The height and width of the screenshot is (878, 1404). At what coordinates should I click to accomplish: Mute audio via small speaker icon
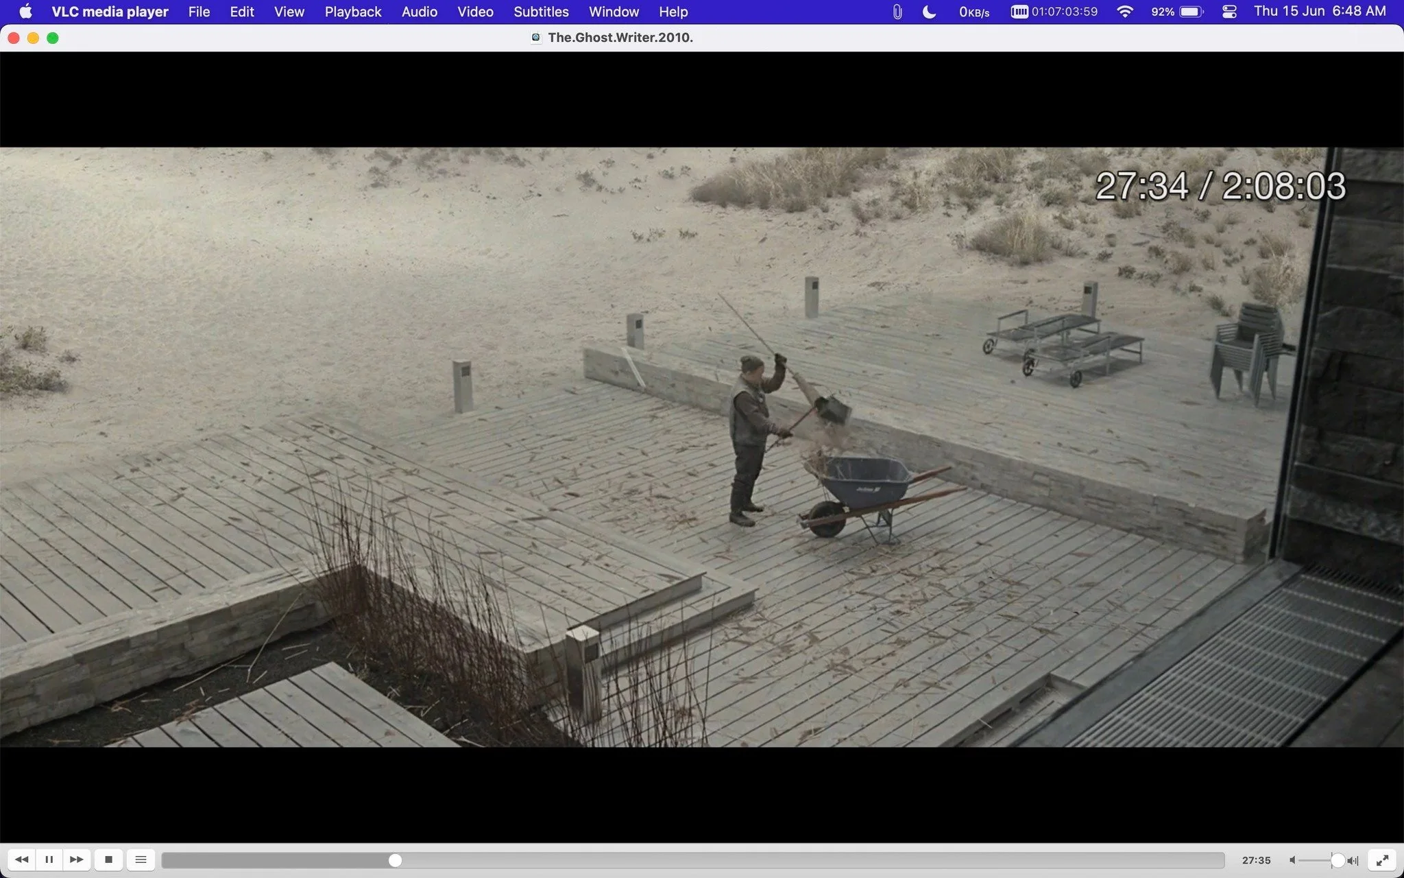1292,860
